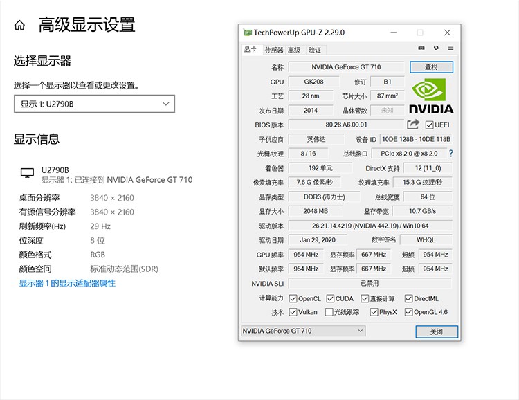
Task: Click the 驱动版本 field value
Action: pos(370,226)
